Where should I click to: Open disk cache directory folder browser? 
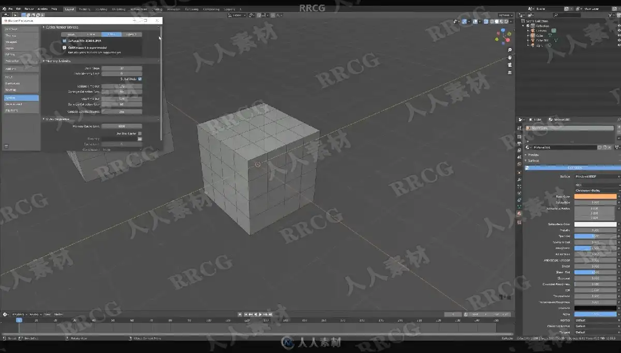tap(140, 139)
